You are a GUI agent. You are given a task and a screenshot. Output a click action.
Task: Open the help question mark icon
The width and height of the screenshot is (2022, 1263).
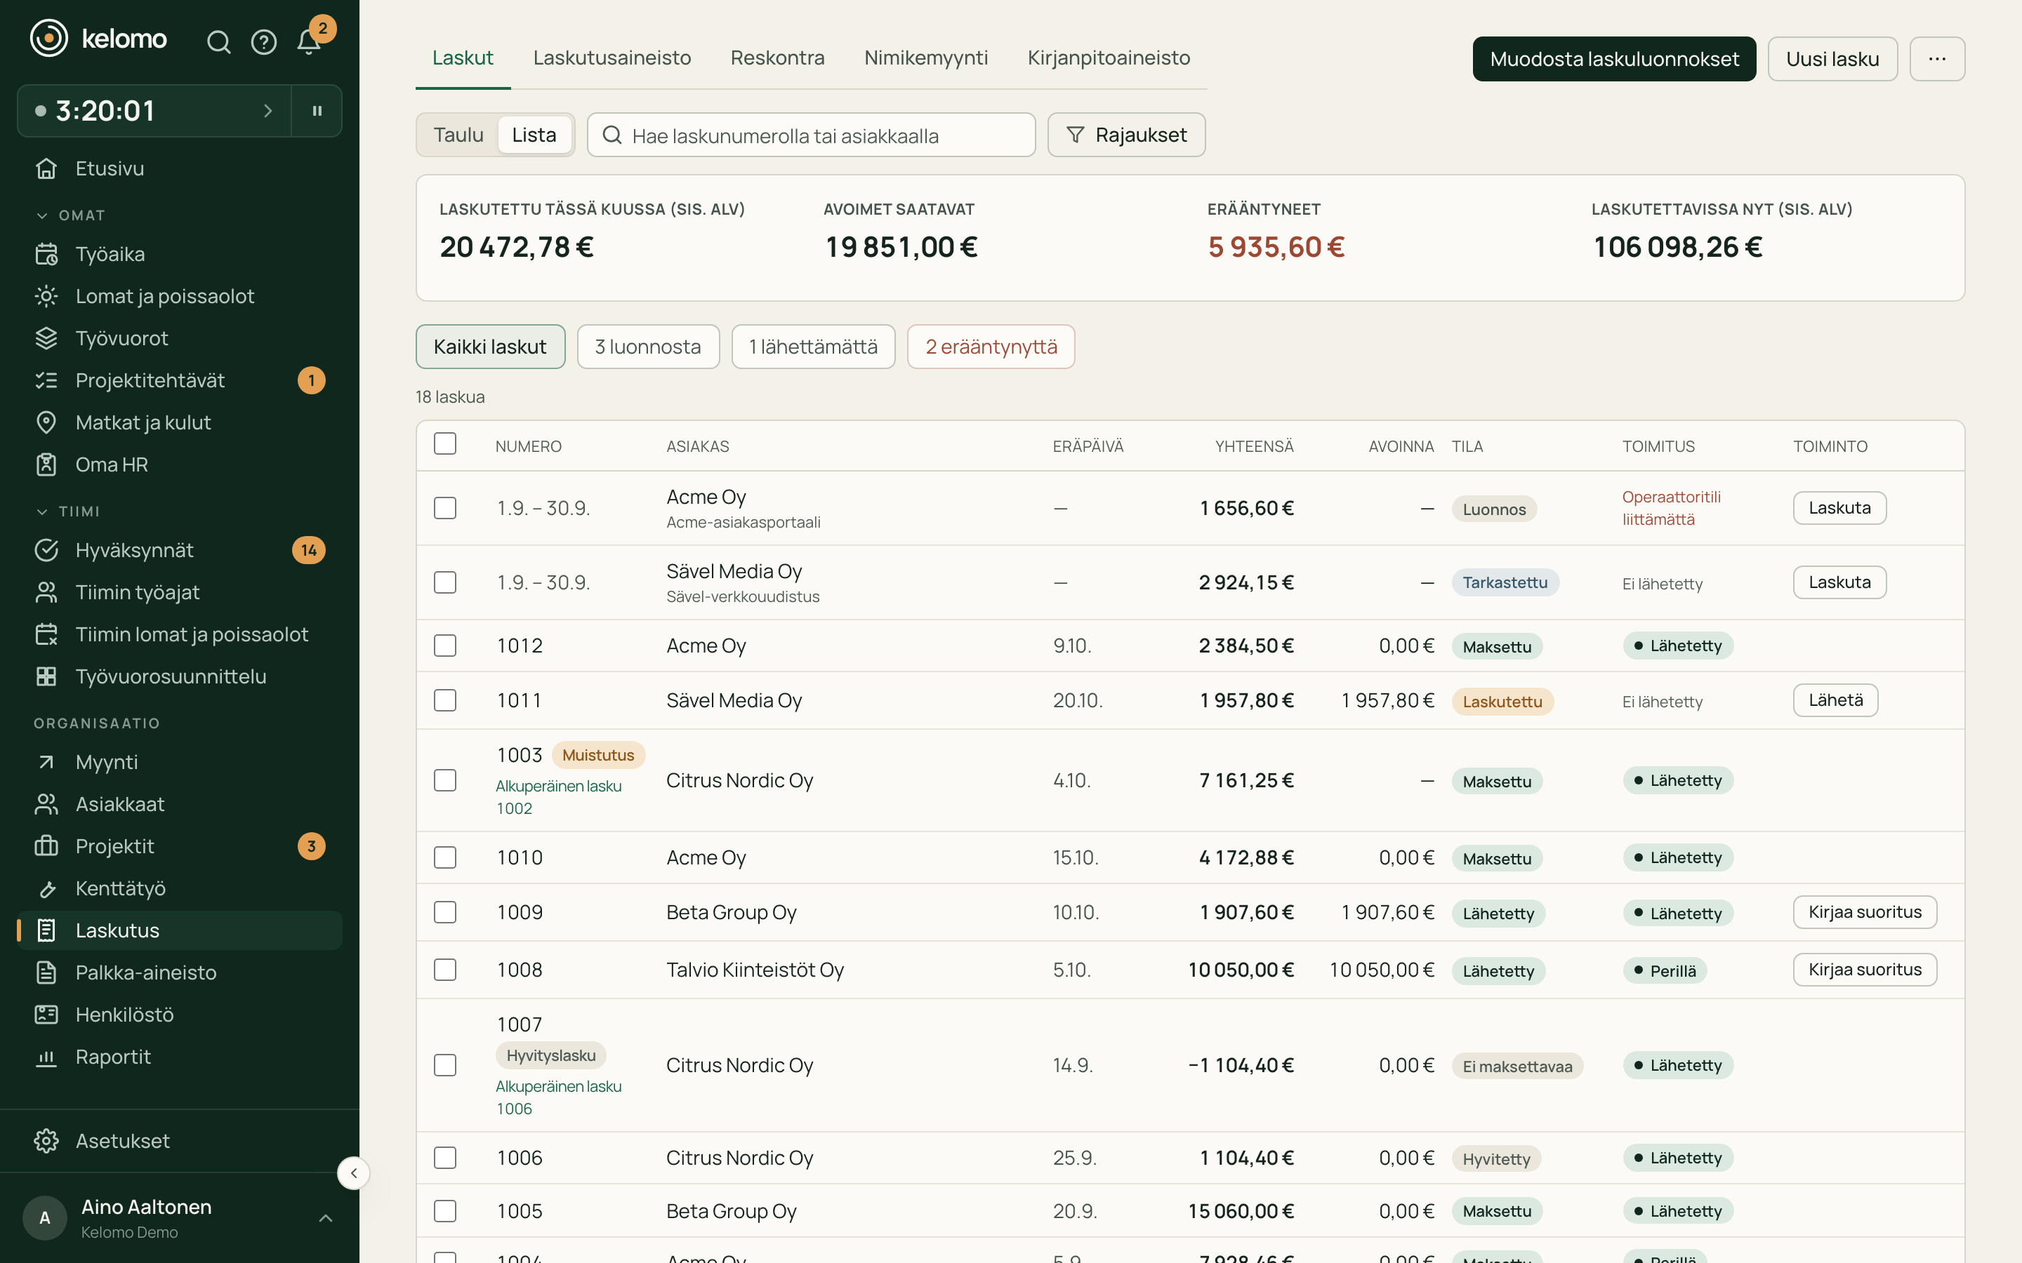pyautogui.click(x=264, y=42)
